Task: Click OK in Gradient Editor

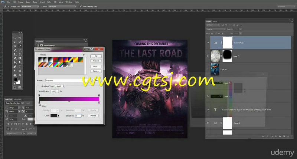Action: pyautogui.click(x=96, y=56)
